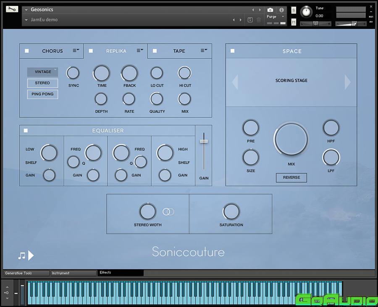378x307 pixels.
Task: Click the Replika Time knob
Action: pos(102,73)
